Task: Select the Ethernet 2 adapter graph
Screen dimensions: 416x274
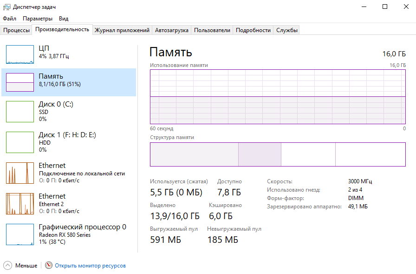Action: [x=20, y=203]
